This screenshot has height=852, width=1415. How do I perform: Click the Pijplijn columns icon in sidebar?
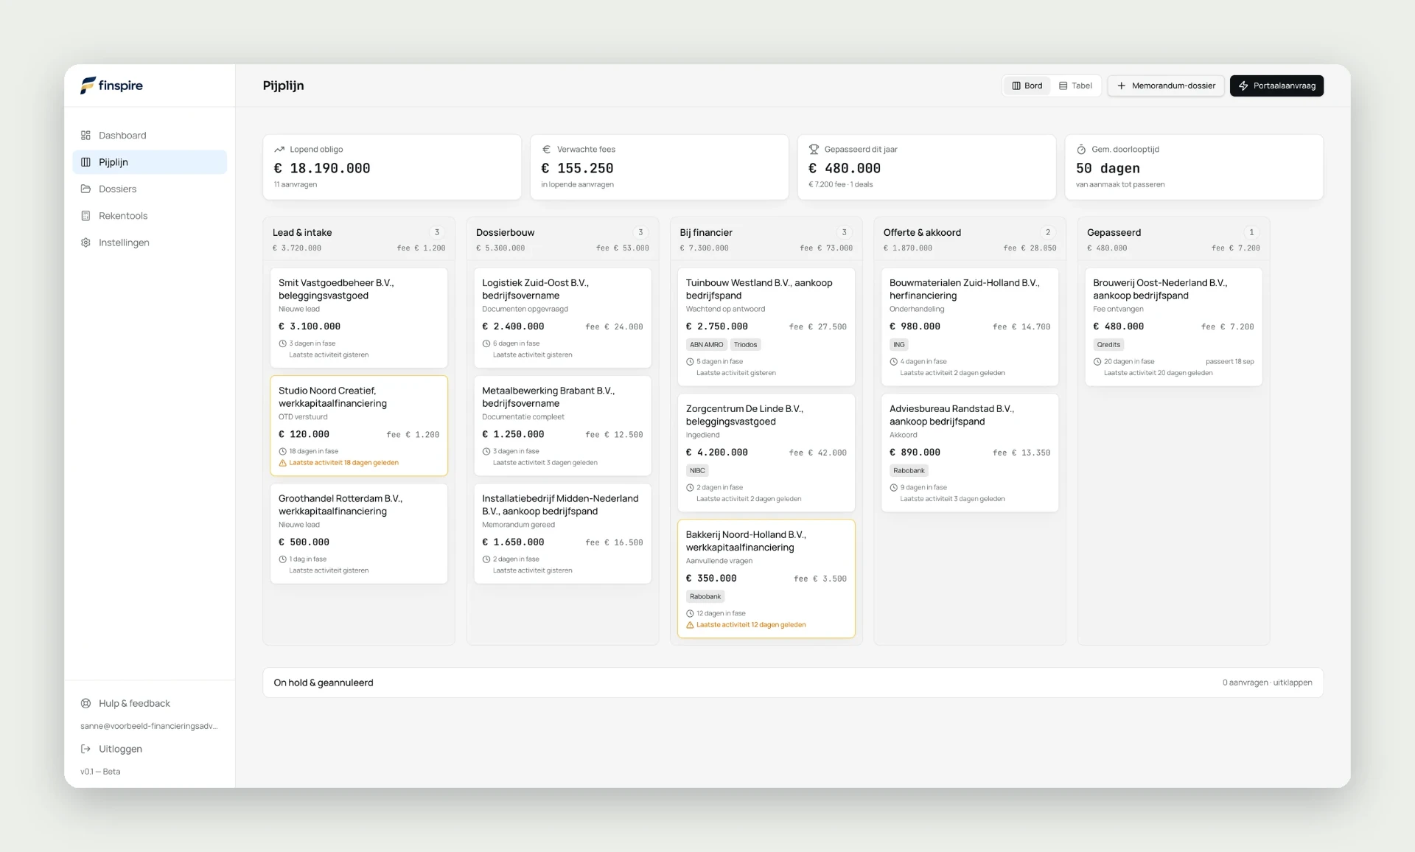click(x=85, y=162)
